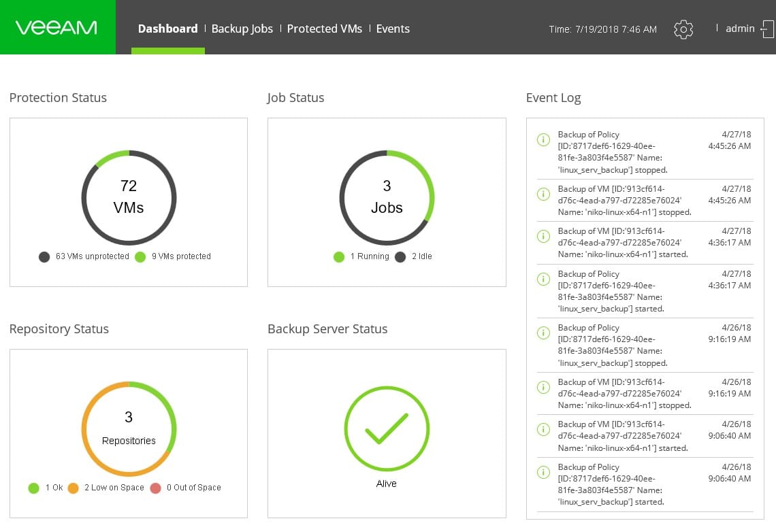Switch to the Backup Jobs tab
This screenshot has height=523, width=776.
point(242,29)
